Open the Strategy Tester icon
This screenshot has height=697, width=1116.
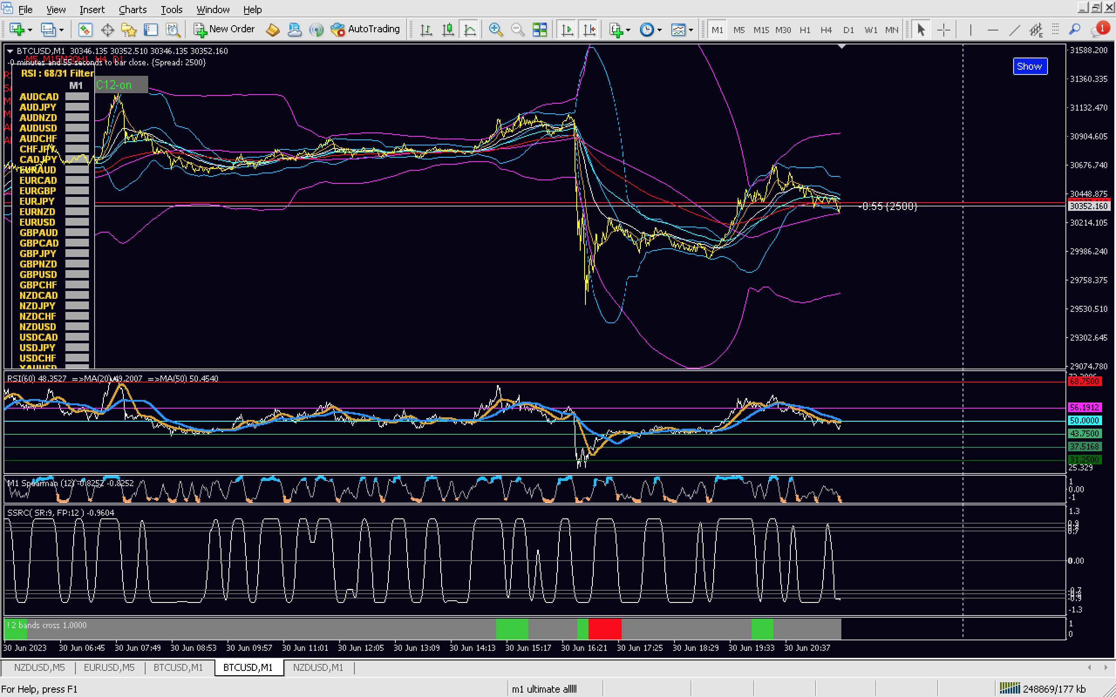pyautogui.click(x=173, y=30)
